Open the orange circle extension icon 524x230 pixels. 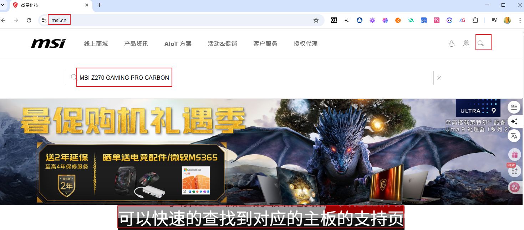tap(398, 20)
